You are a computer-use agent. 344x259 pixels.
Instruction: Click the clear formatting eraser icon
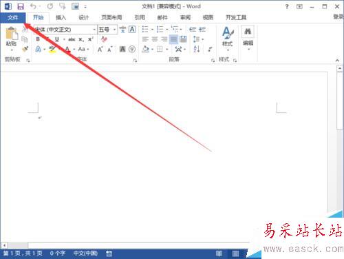[x=104, y=39]
